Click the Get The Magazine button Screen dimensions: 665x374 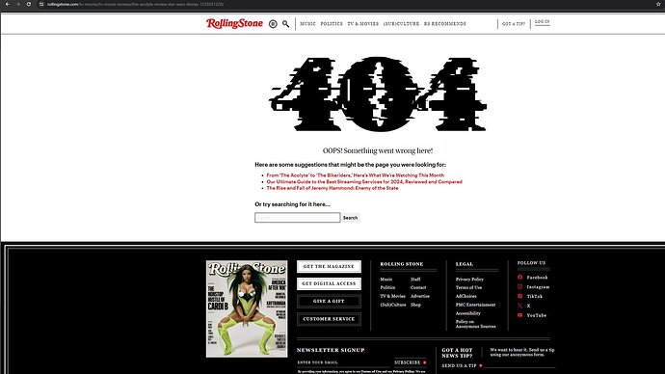click(329, 266)
